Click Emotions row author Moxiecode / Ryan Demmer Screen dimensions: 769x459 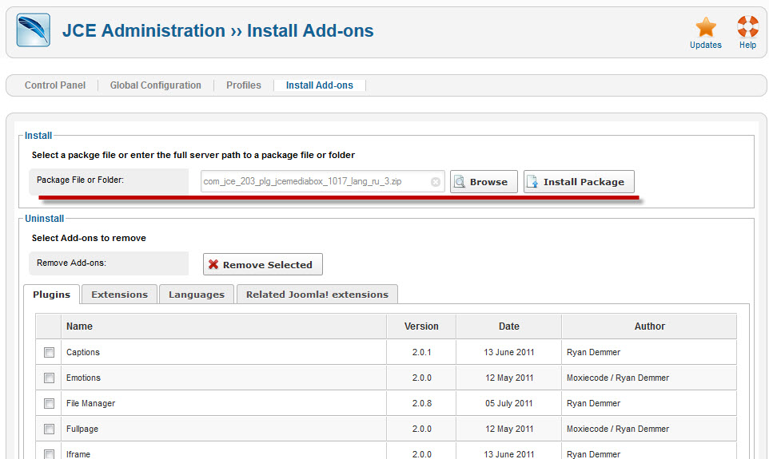pos(618,378)
